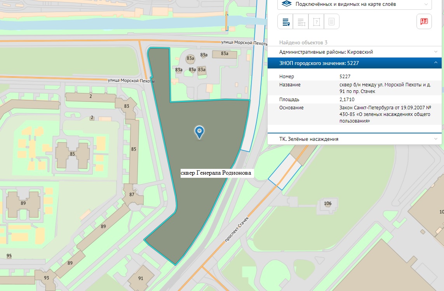Image resolution: width=444 pixels, height=291 pixels.
Task: Click the list with area shape icon
Action: click(x=301, y=22)
